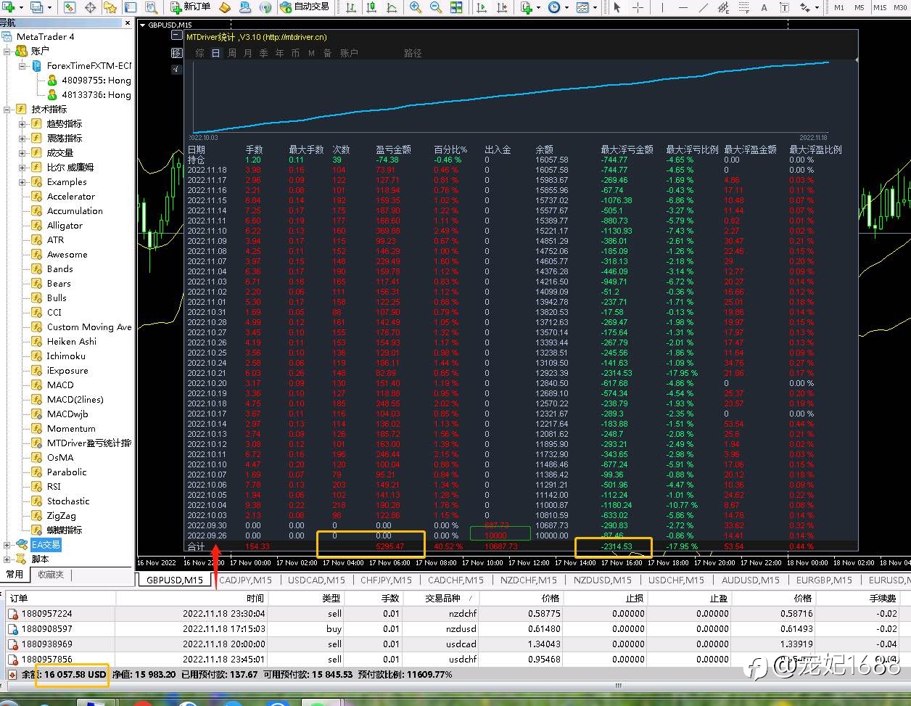Image resolution: width=911 pixels, height=706 pixels.
Task: Switch timeframe to M15
Action: [x=880, y=7]
